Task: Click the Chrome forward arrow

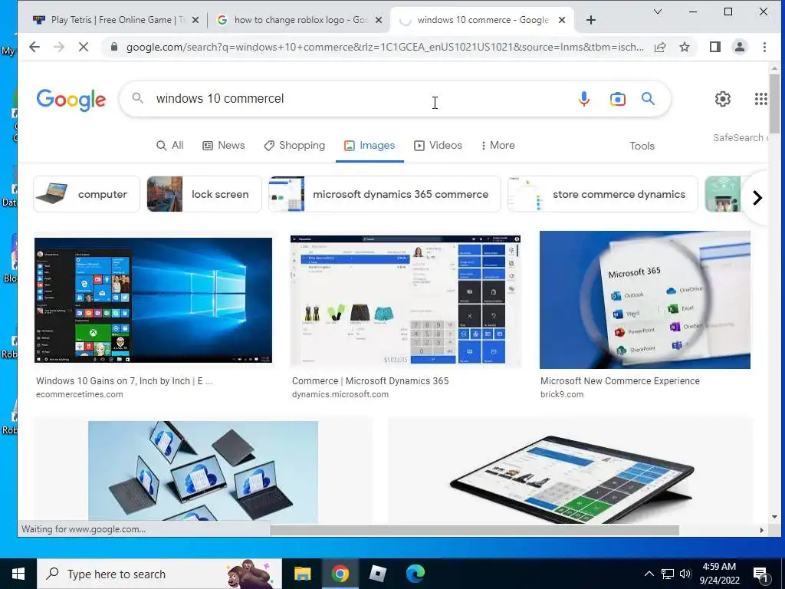Action: tap(59, 47)
